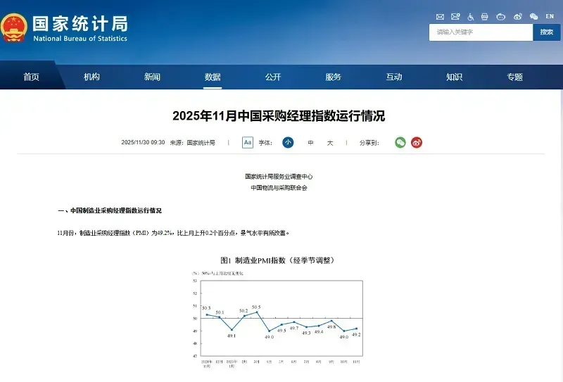Open the WeChat icon in header
The image size is (563, 382).
pyautogui.click(x=533, y=16)
